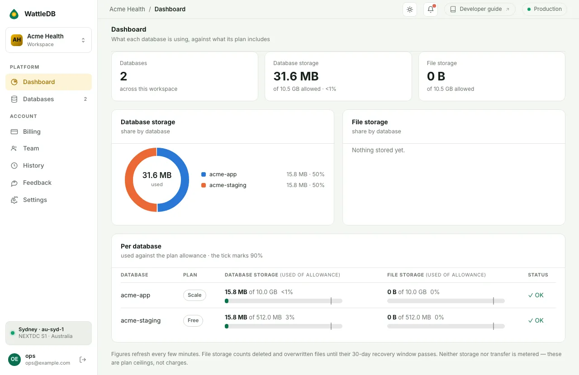This screenshot has height=375, width=579.
Task: Click the Acme Health breadcrumb
Action: coord(127,9)
